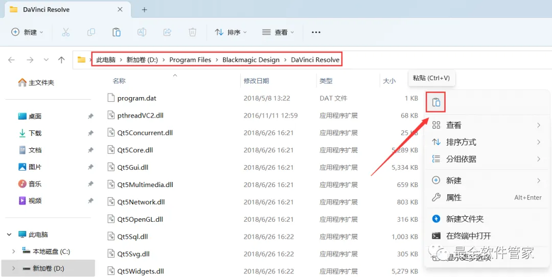Select 本地磁盘 (C:) in sidebar
Viewport: 552px width, 277px height.
click(46, 251)
